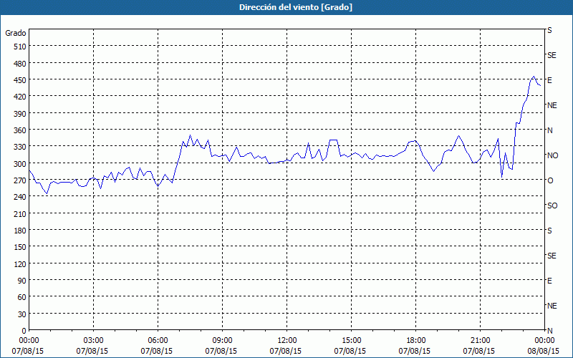
Task: Select the 'S' compass label at 180 level
Action: point(549,231)
